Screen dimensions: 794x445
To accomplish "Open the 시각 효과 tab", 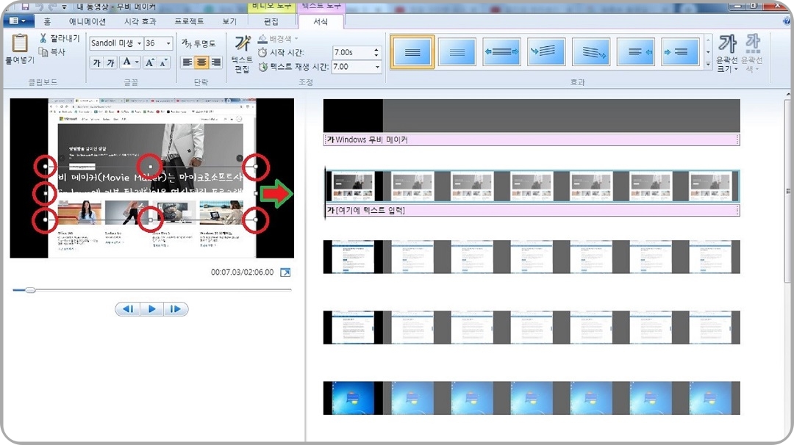I will 140,21.
